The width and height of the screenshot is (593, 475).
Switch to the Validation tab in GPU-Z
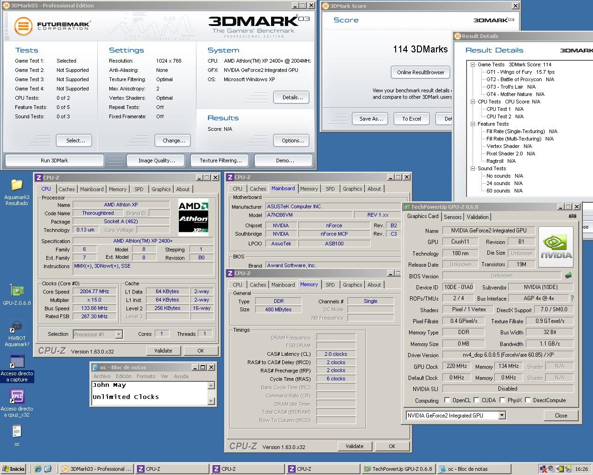pyautogui.click(x=478, y=217)
